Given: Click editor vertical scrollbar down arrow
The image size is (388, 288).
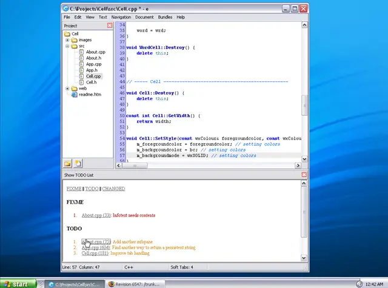Looking at the screenshot, I should [x=304, y=159].
